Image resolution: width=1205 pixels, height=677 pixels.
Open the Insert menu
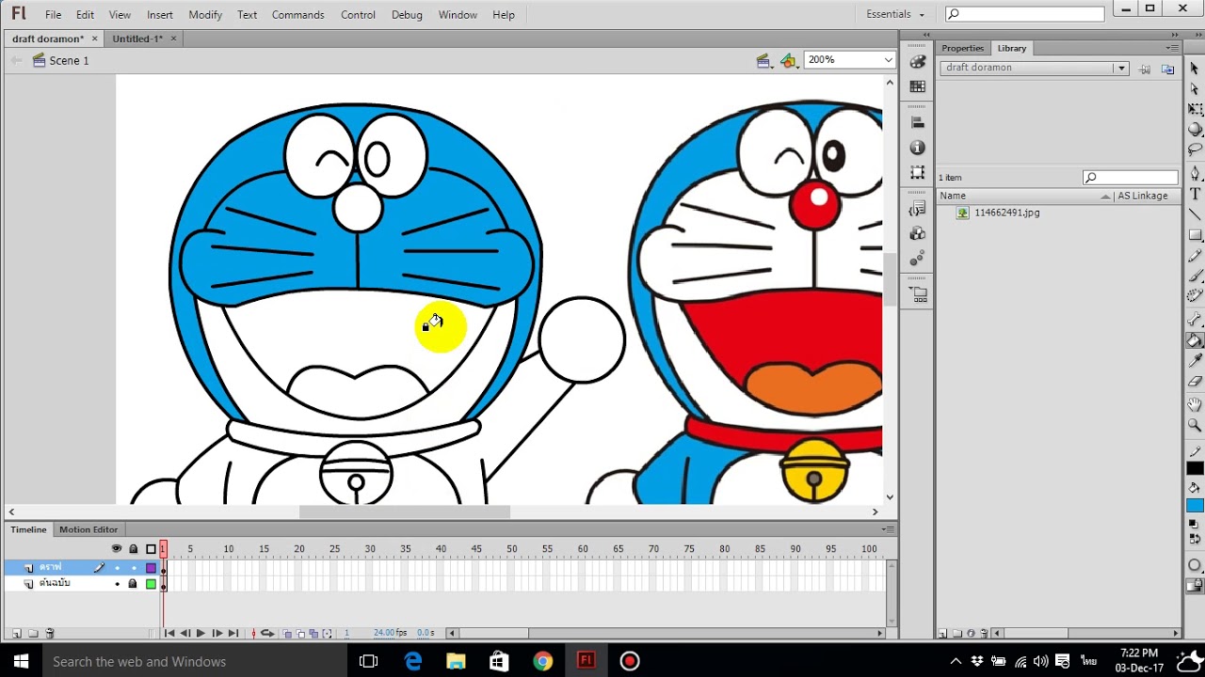point(159,14)
